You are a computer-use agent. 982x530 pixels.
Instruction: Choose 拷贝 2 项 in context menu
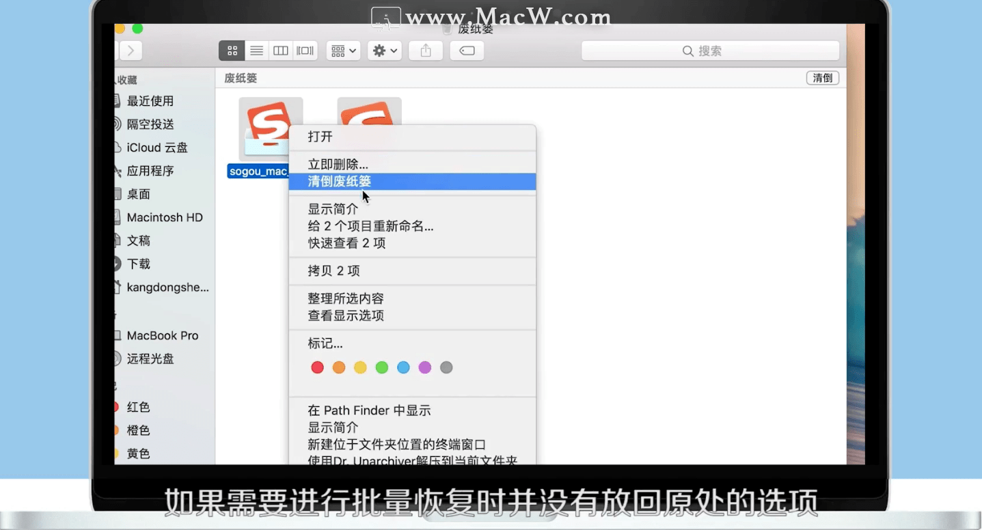[412, 271]
